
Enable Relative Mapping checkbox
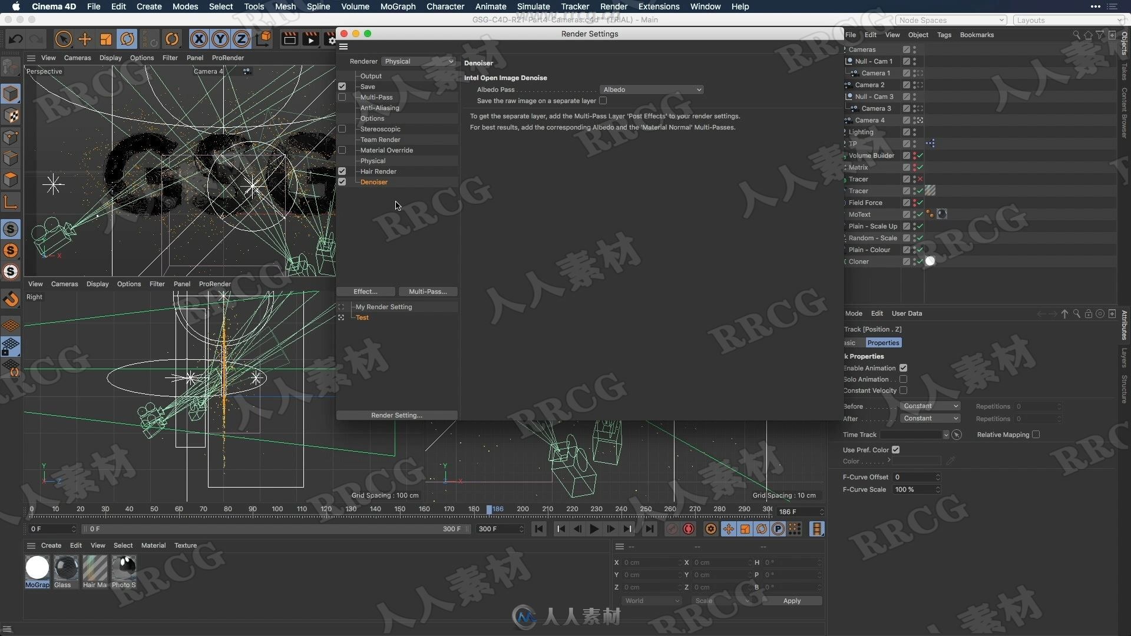click(x=1036, y=435)
